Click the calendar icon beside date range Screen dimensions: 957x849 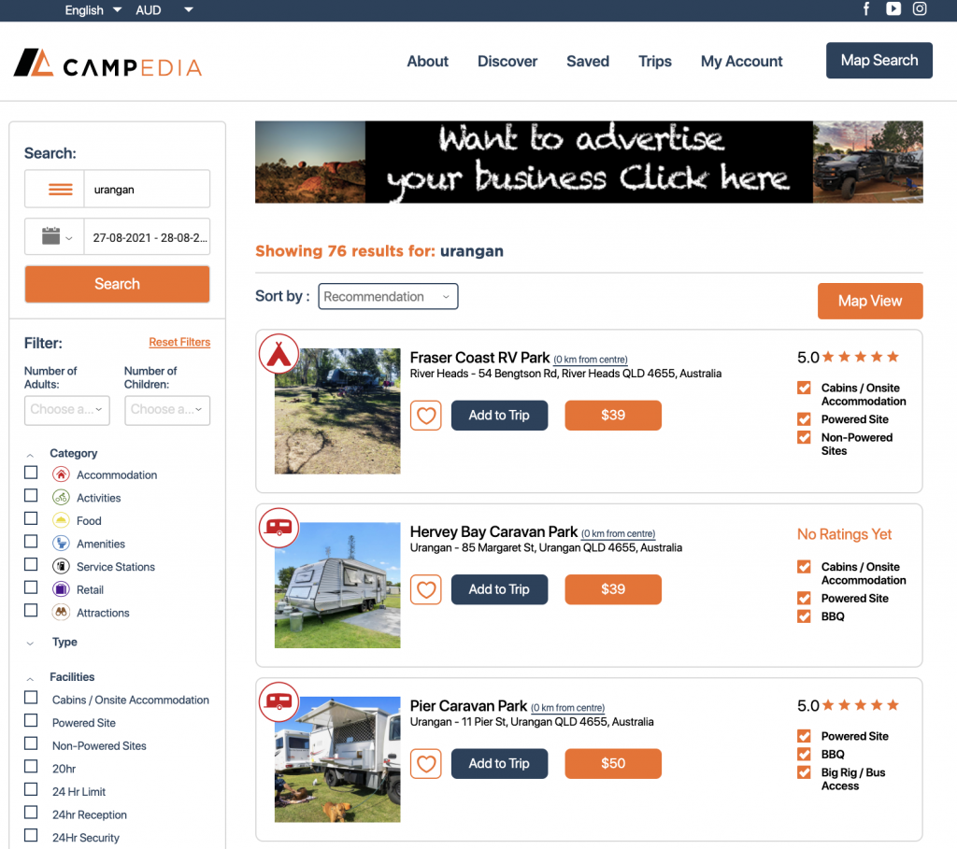pyautogui.click(x=51, y=236)
